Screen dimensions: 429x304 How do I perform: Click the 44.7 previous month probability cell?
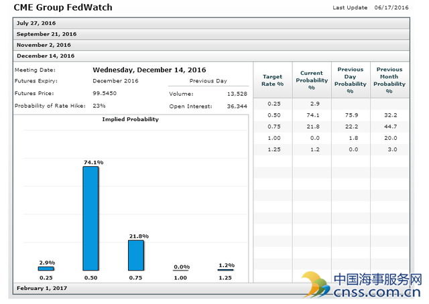(x=390, y=127)
